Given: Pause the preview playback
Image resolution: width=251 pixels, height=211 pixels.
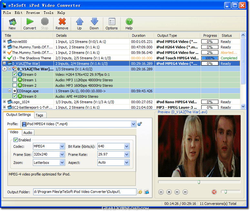Looking at the screenshot, I should tap(161, 192).
